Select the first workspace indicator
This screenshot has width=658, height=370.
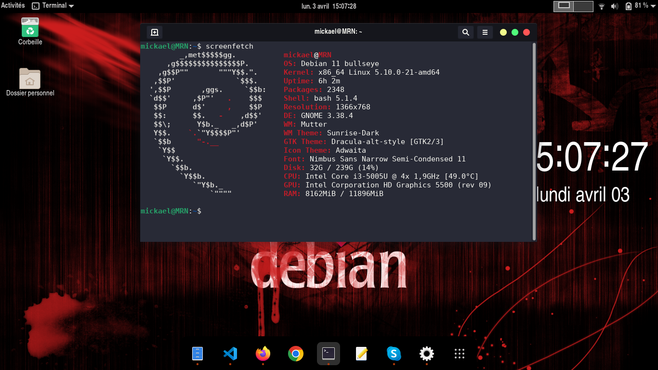coord(564,6)
